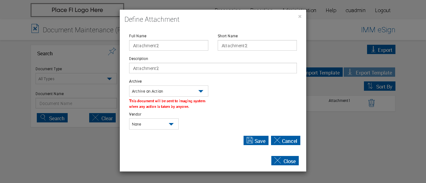Click the trash icon beside Attachment1
The height and width of the screenshot is (183, 426).
[371, 103]
